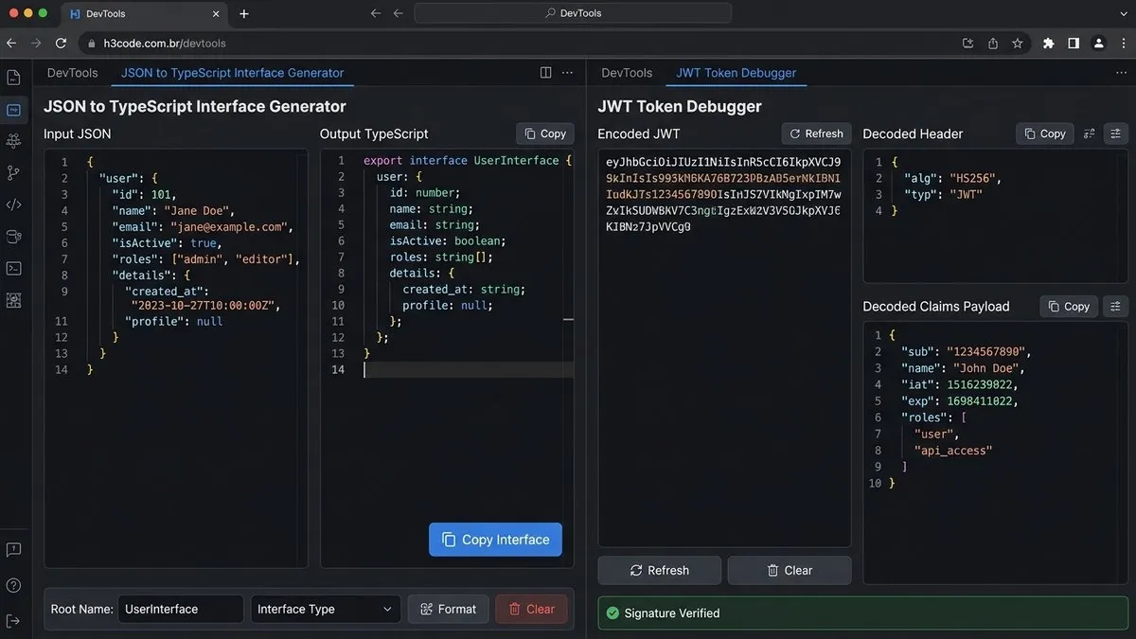Click the install app icon in address bar
Screen dimensions: 1136x639
coord(967,44)
